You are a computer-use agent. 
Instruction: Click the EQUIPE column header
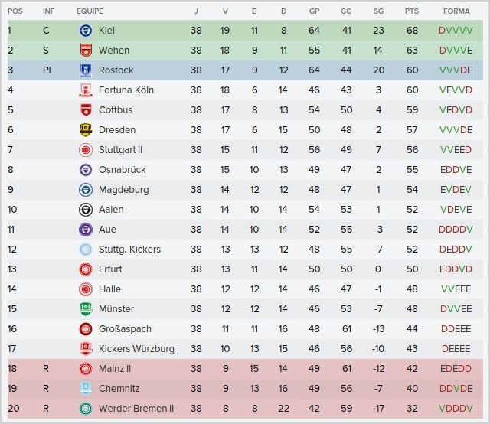[90, 11]
